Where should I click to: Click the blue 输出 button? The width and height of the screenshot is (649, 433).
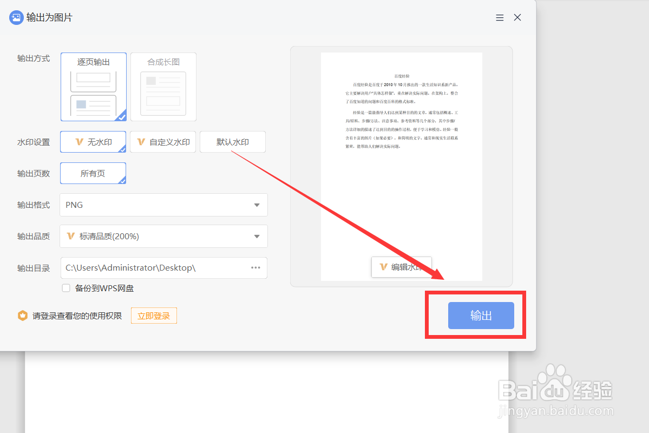(x=481, y=316)
